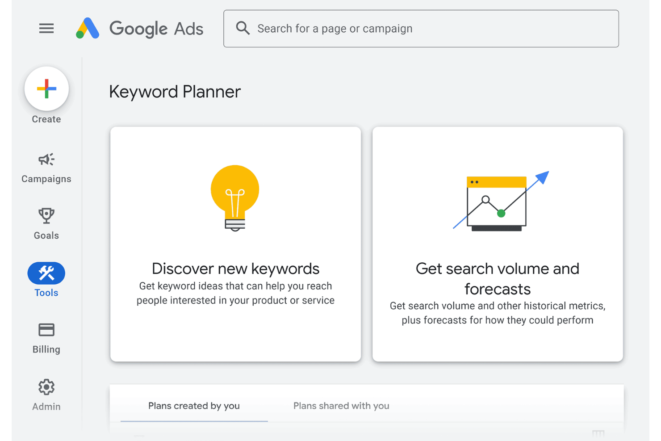Click the Keyword Planner page title
The width and height of the screenshot is (661, 441).
point(175,92)
